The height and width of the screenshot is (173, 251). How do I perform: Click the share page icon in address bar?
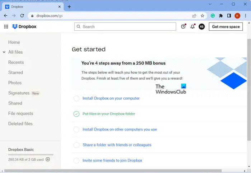194,16
